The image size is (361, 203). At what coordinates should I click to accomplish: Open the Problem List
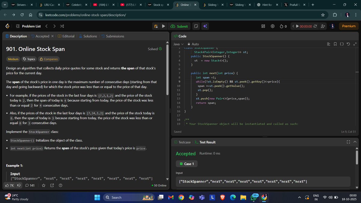point(28,26)
